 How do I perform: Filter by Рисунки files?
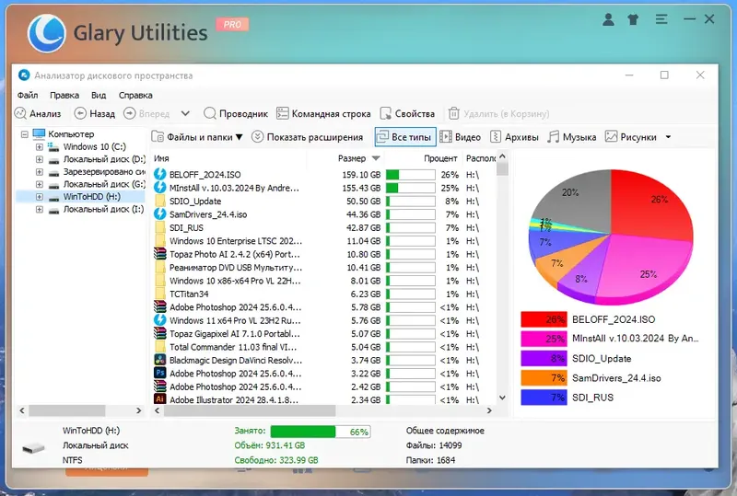click(x=631, y=137)
